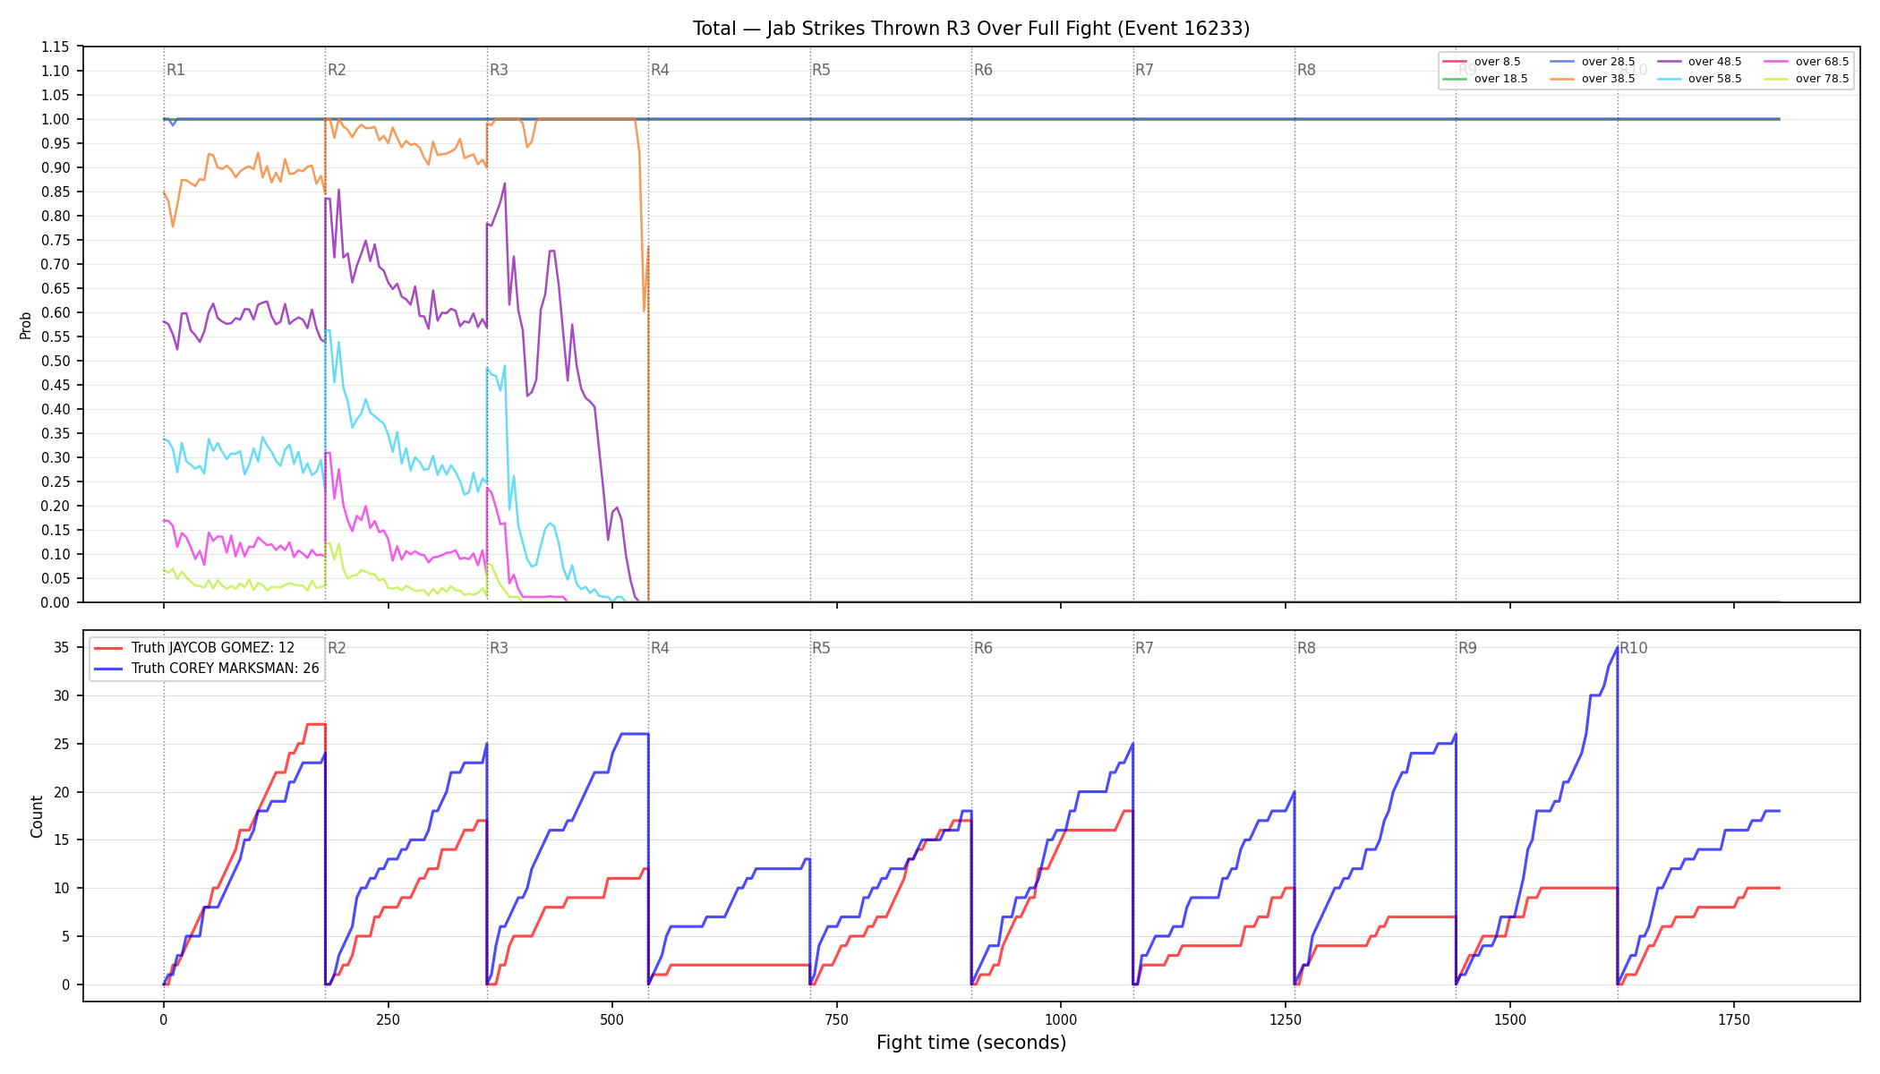Click the R7 label in the Count chart
Screen dimensions: 1880x1074
pos(1144,648)
